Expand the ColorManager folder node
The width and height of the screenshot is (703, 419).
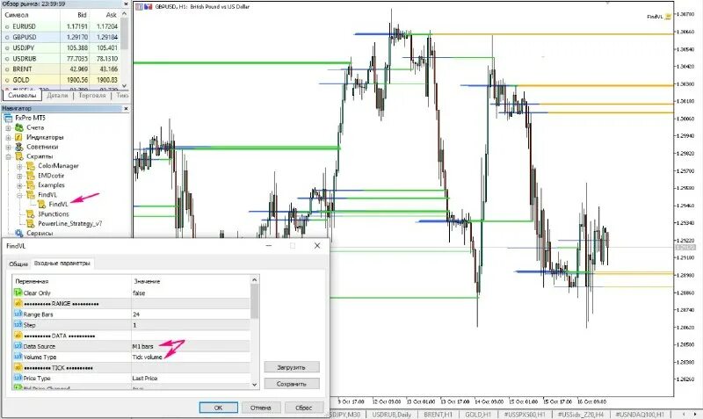point(19,166)
